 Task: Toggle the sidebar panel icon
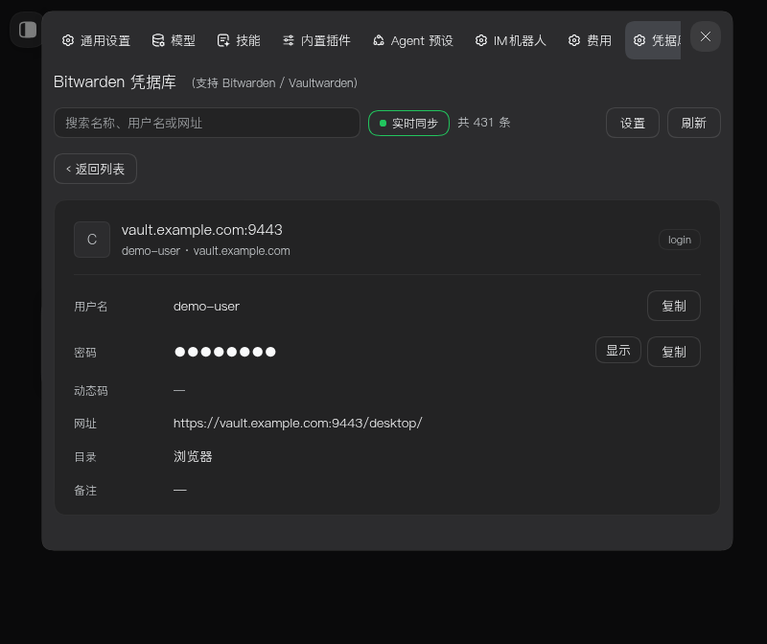pos(28,30)
